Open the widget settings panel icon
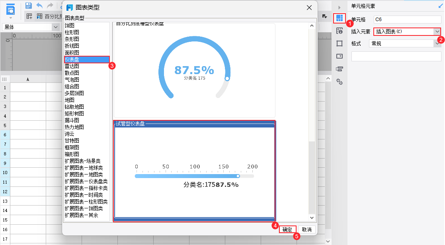The height and width of the screenshot is (245, 445). tap(340, 56)
